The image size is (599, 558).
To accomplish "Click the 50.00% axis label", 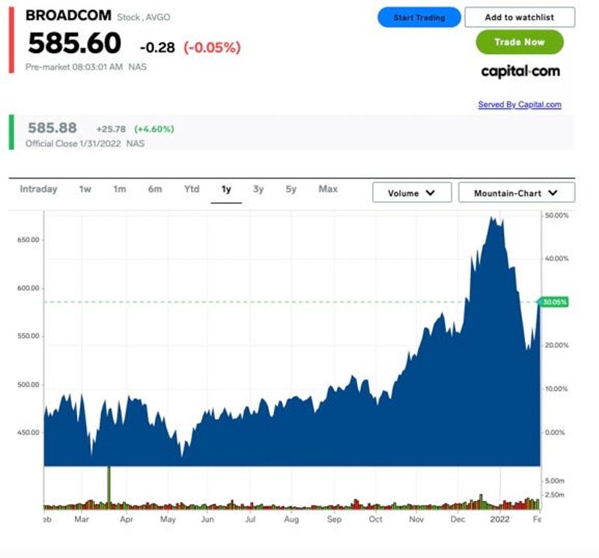I will 556,216.
